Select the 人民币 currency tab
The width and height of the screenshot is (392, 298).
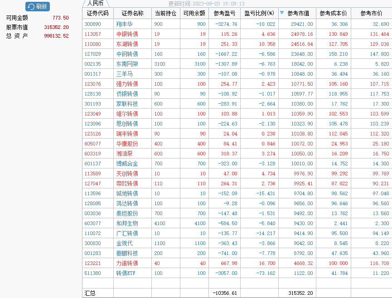pyautogui.click(x=96, y=3)
